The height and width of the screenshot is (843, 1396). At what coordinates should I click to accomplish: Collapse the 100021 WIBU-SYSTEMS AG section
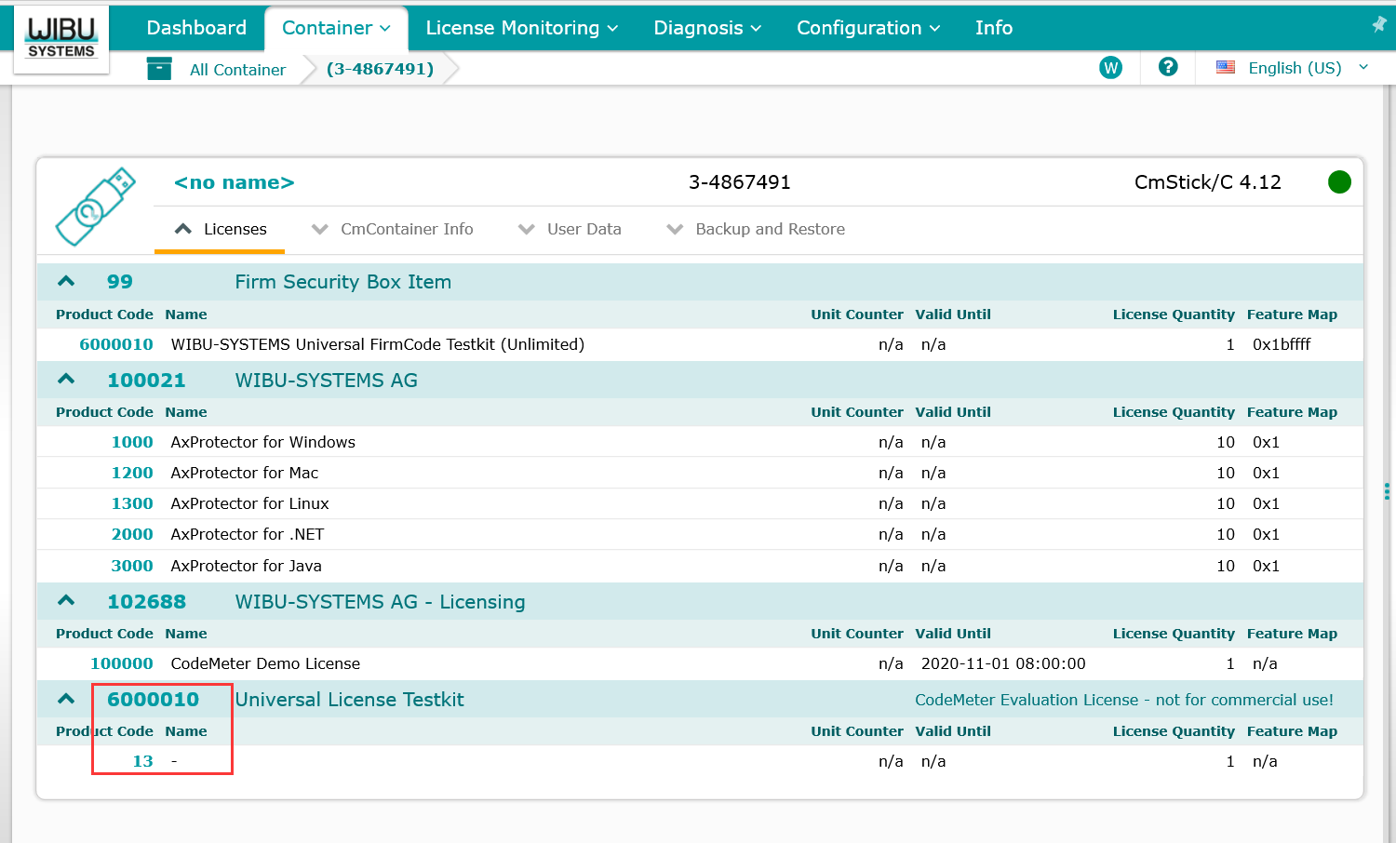(x=66, y=380)
